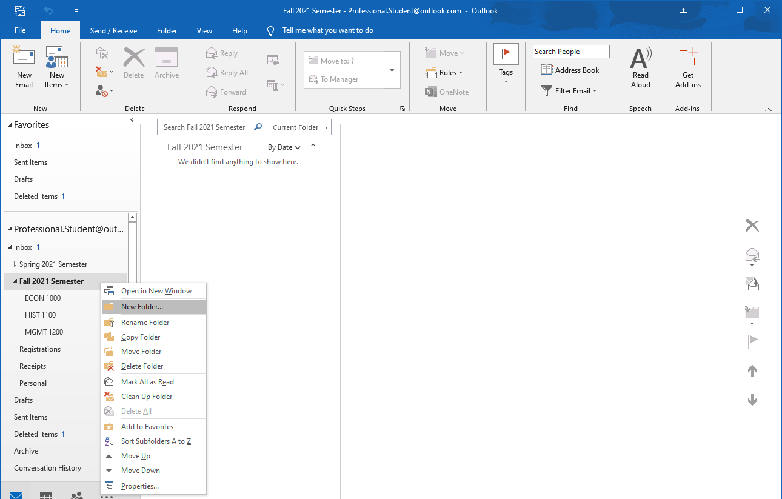The width and height of the screenshot is (782, 499).
Task: Reverse sort order with the arrow icon
Action: (x=313, y=147)
